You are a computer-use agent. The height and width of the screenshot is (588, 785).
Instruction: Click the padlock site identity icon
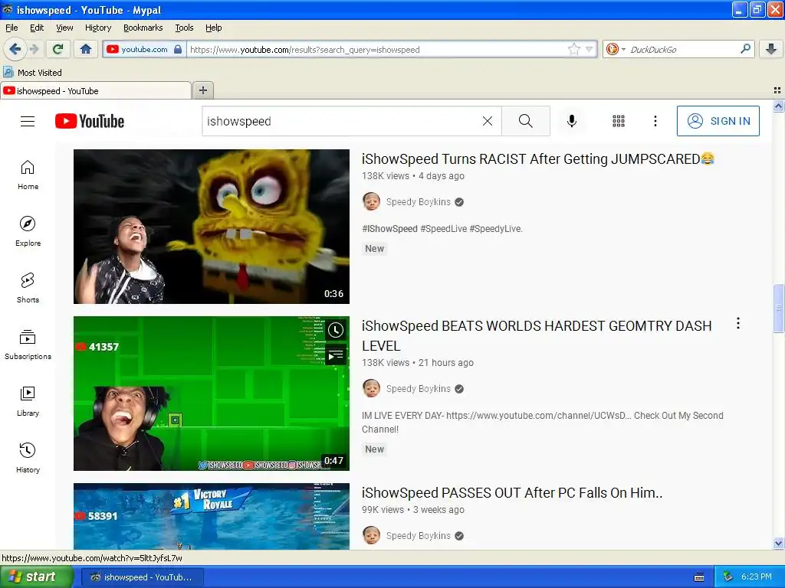tap(178, 49)
